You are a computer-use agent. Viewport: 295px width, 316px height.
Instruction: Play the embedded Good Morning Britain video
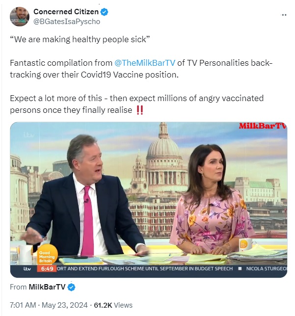tap(149, 200)
